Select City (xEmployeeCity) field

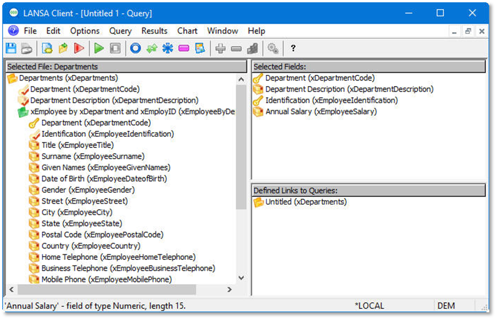(x=77, y=212)
